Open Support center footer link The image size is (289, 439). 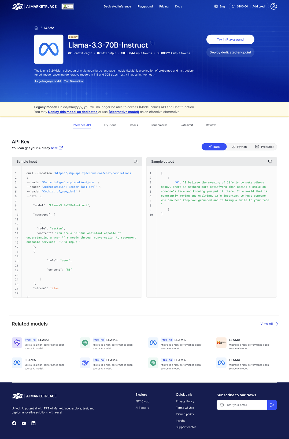(186, 427)
